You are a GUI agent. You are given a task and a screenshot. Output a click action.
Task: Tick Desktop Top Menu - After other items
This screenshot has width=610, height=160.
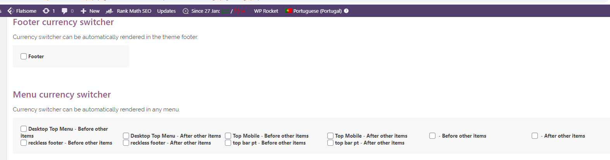pos(126,136)
